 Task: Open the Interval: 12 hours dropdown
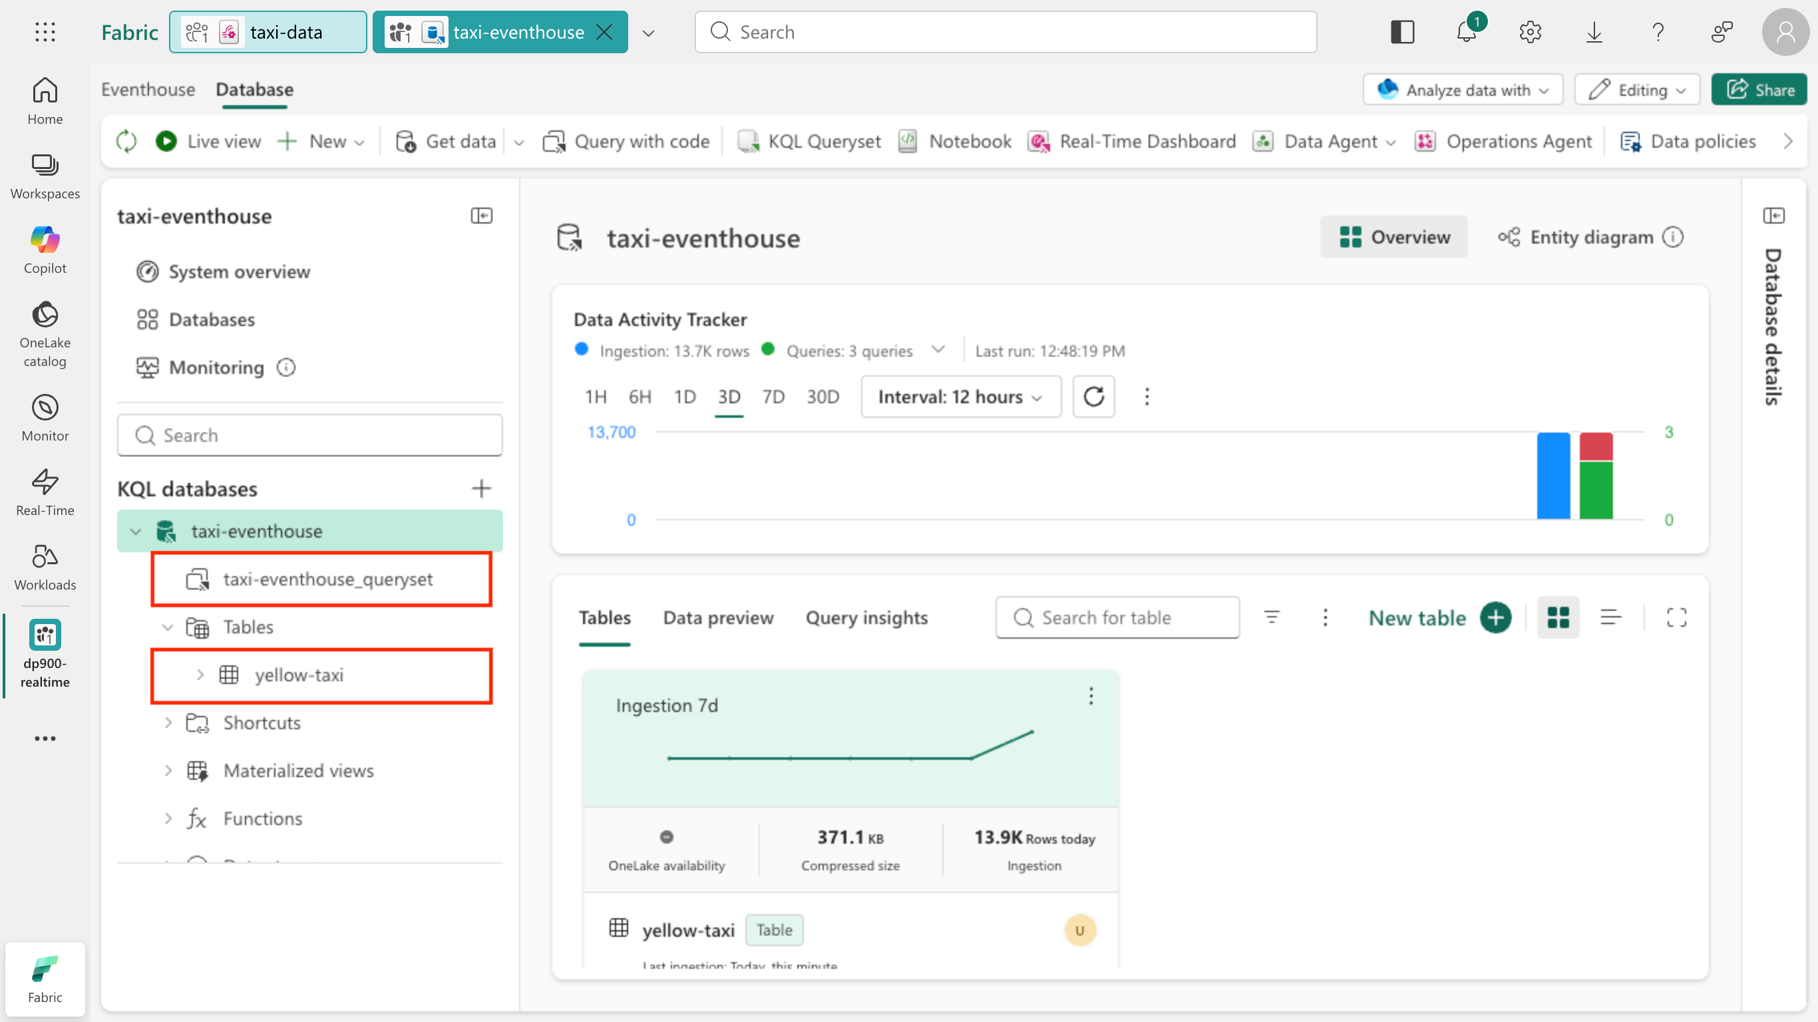[960, 397]
